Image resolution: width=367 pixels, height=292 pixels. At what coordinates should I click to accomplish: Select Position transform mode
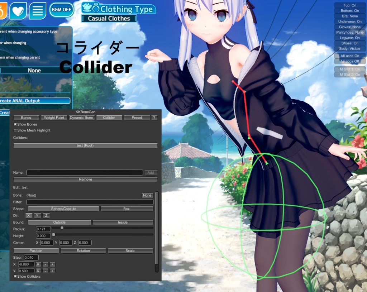[36, 250]
